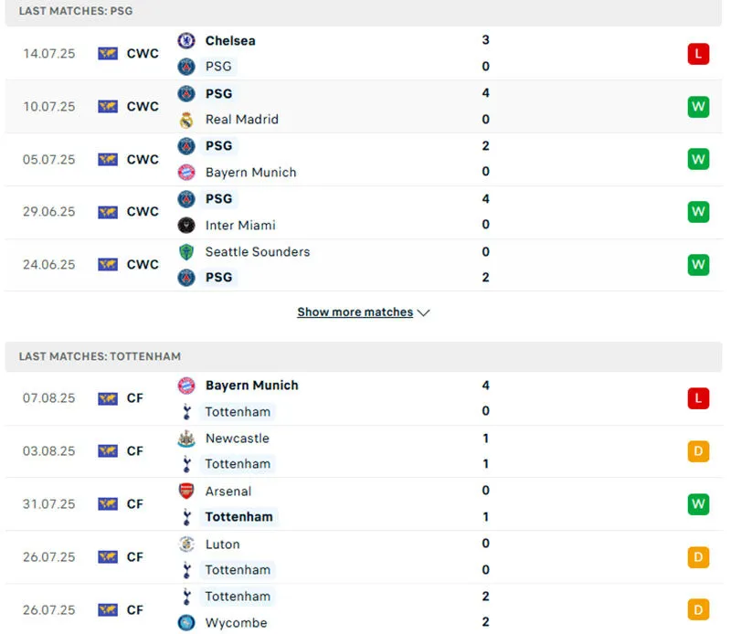
Task: Open the Show more matches link
Action: pyautogui.click(x=355, y=312)
